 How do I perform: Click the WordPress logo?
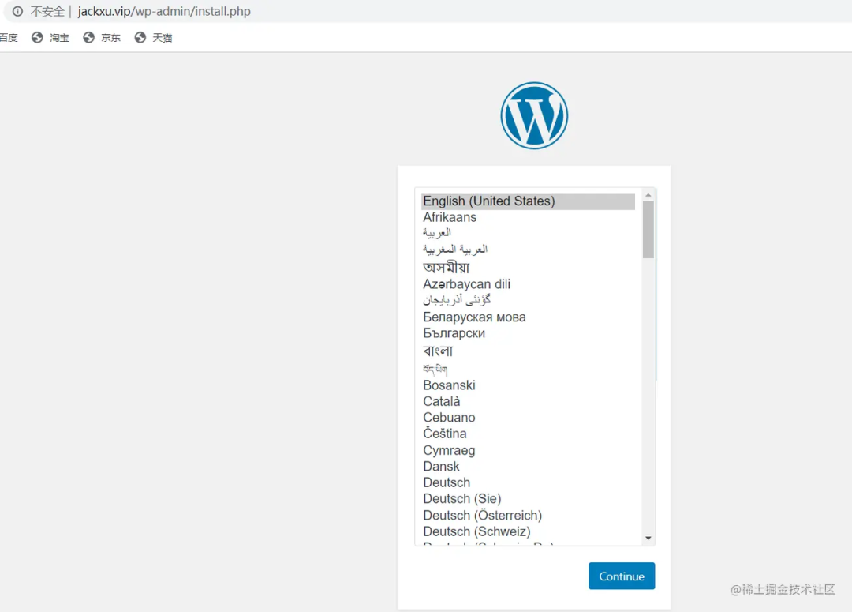[534, 115]
